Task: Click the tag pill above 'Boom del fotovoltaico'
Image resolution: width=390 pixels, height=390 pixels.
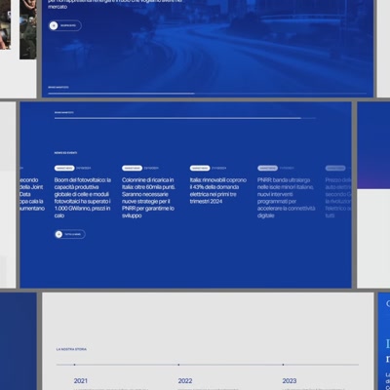Action: [x=64, y=168]
